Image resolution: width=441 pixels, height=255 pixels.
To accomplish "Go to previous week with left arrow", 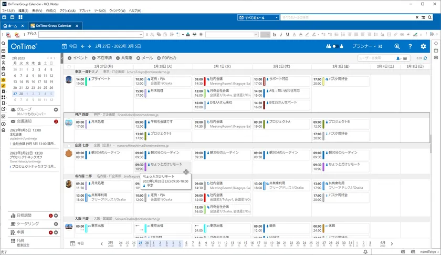I will pos(83,46).
